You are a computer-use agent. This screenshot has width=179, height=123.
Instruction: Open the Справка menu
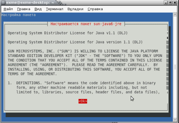tap(95, 9)
